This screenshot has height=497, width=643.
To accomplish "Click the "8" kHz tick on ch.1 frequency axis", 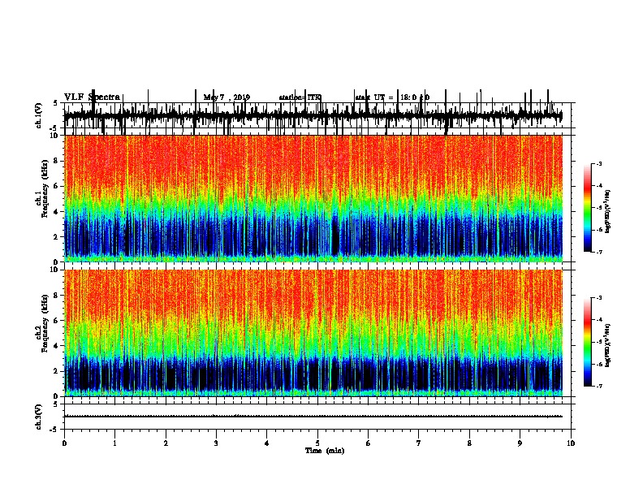I will [57, 161].
